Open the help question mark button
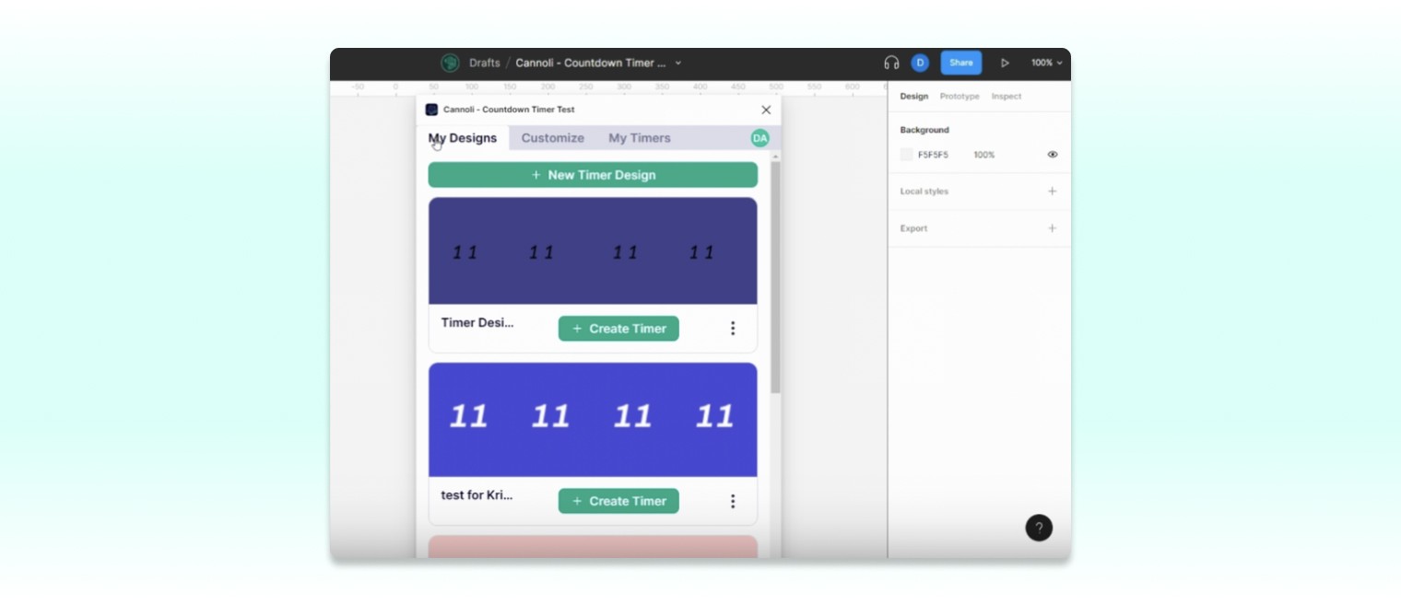Image resolution: width=1401 pixels, height=604 pixels. (1039, 528)
